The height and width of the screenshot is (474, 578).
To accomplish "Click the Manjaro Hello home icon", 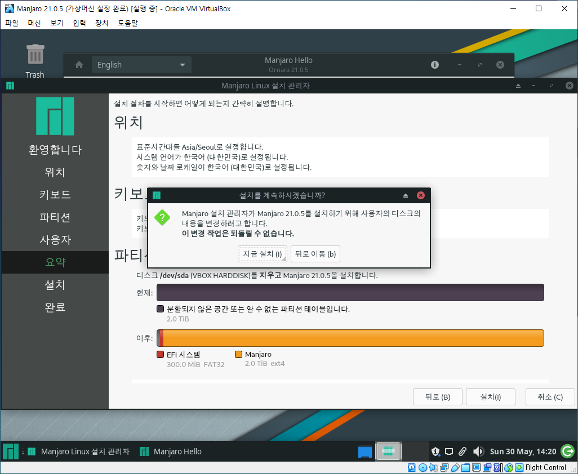I will [79, 65].
